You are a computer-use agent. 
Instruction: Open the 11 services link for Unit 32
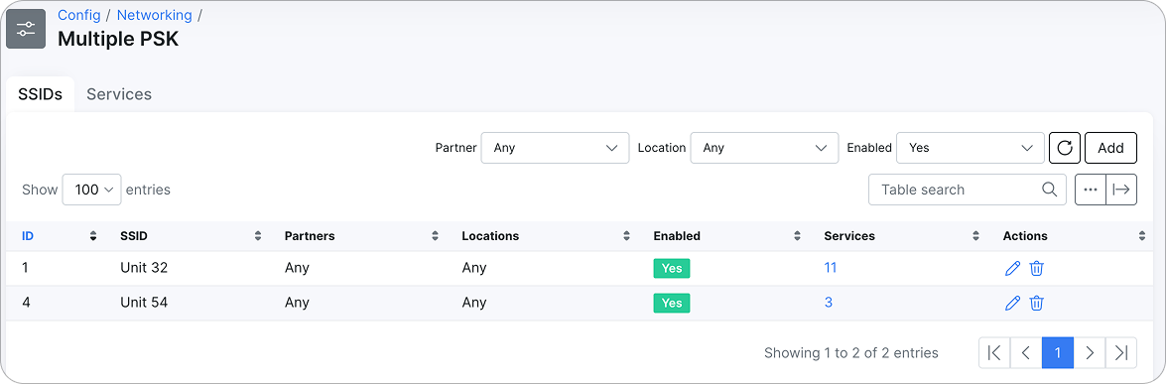point(831,267)
